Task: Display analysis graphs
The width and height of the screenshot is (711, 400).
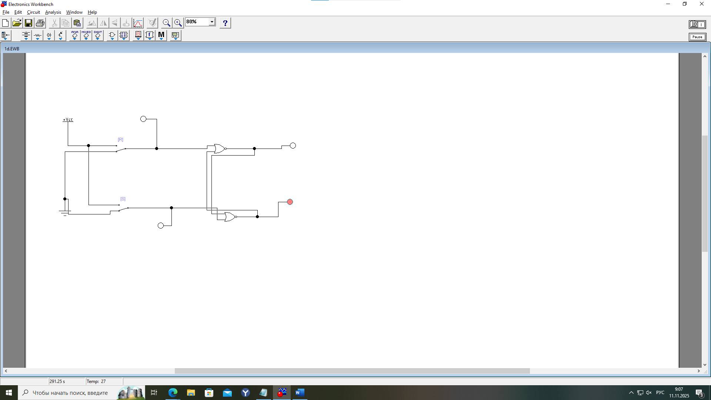Action: click(x=138, y=23)
